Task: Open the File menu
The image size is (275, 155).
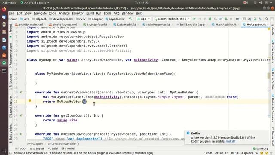Action: (12, 13)
